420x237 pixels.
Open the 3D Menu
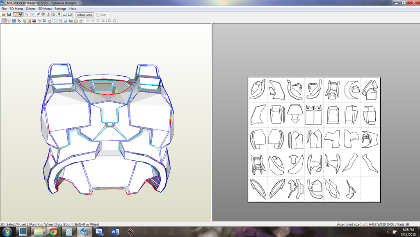pos(16,9)
